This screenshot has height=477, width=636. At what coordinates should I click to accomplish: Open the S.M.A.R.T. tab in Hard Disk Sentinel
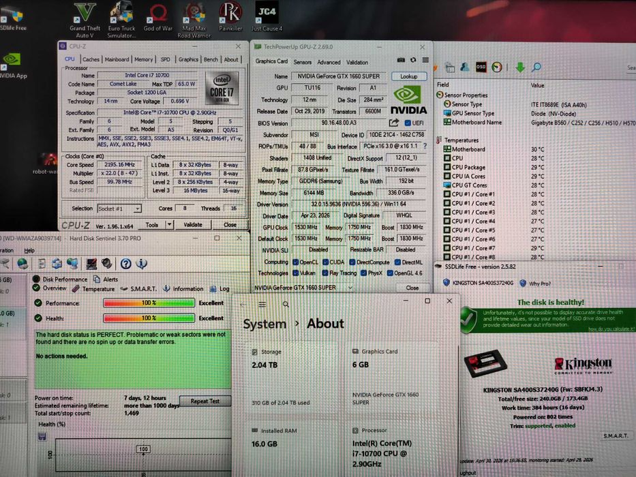(139, 289)
